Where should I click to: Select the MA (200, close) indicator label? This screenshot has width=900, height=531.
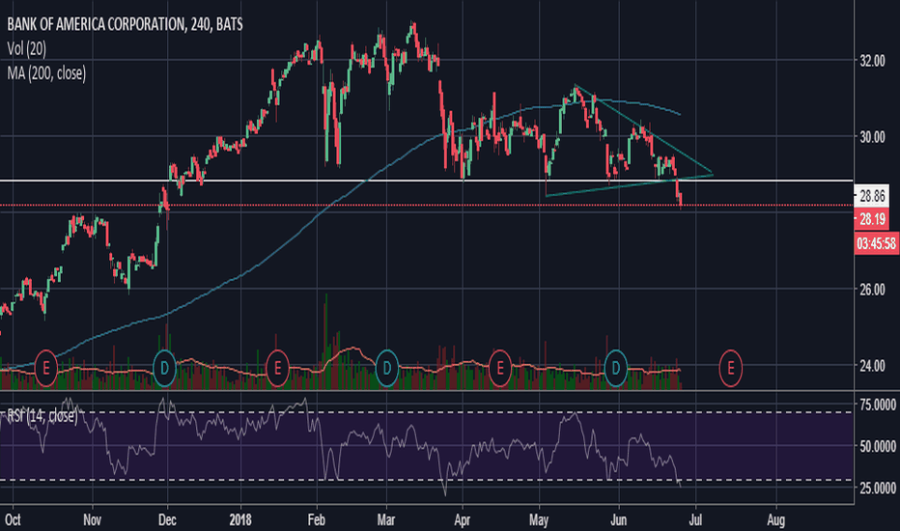coord(46,73)
